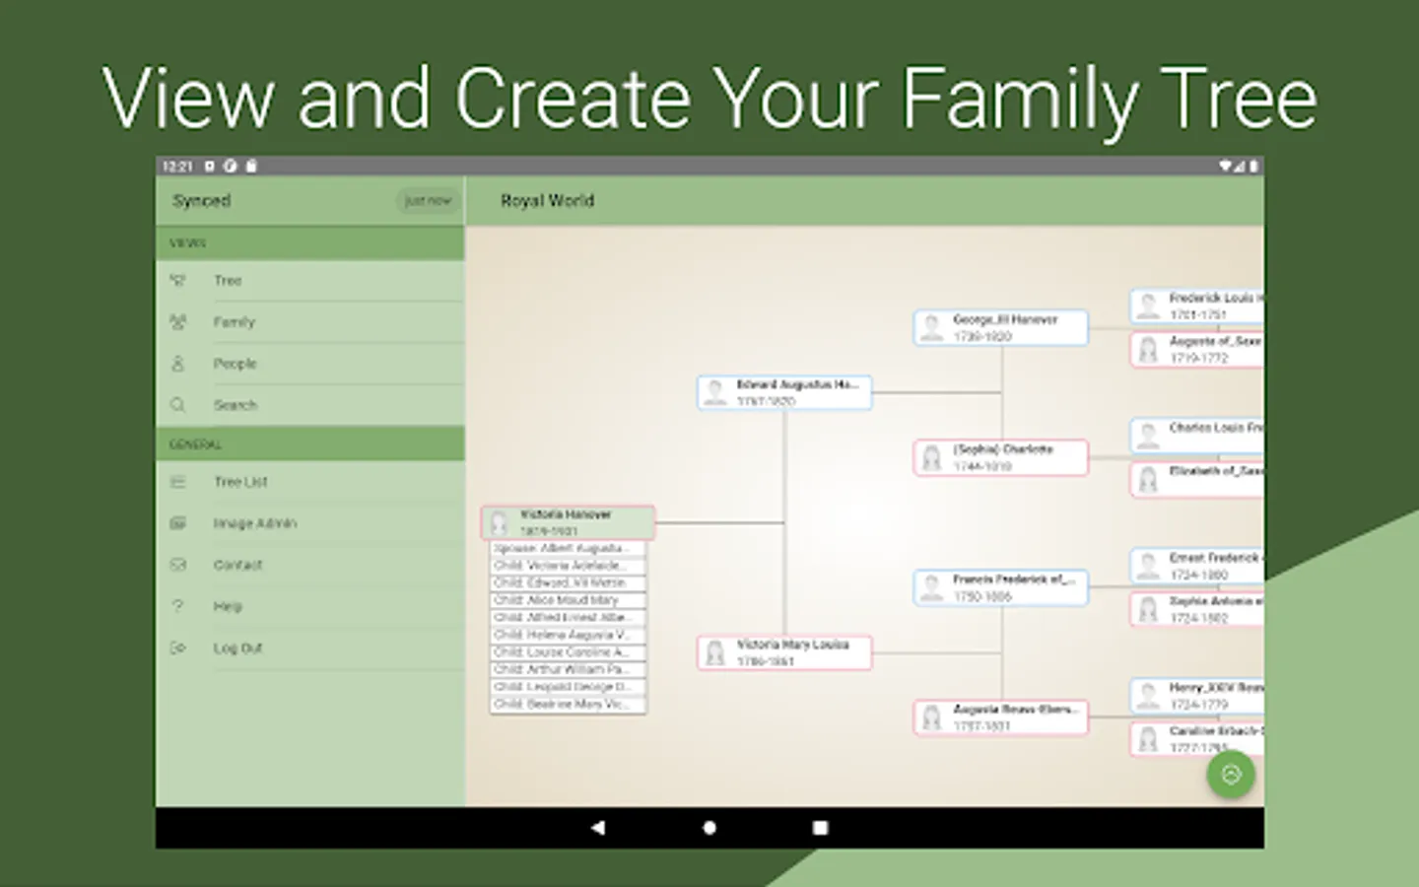The image size is (1419, 887).
Task: Select the Sophia Antonia person card
Action: (1197, 609)
